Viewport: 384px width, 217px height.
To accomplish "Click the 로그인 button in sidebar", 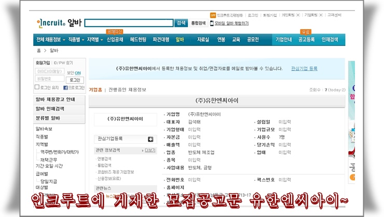I will (75, 80).
